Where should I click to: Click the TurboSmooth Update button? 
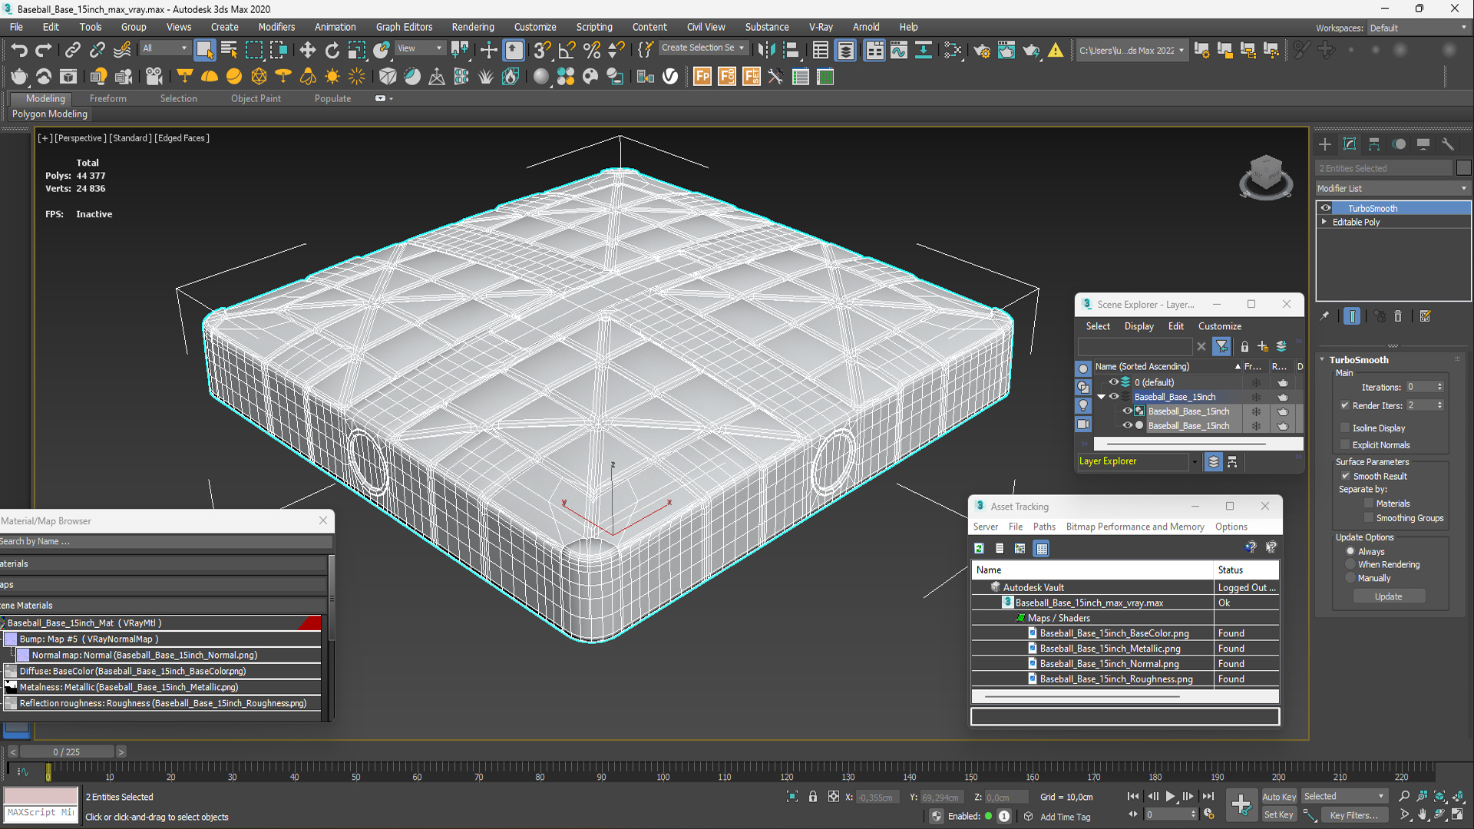tap(1388, 596)
